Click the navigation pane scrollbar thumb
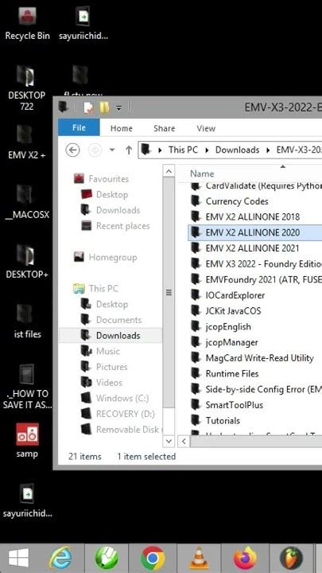Image resolution: width=322 pixels, height=573 pixels. [x=169, y=292]
